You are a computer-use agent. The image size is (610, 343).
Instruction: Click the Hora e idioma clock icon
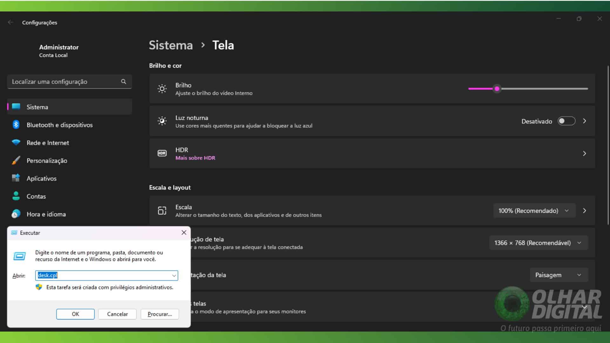click(x=16, y=214)
